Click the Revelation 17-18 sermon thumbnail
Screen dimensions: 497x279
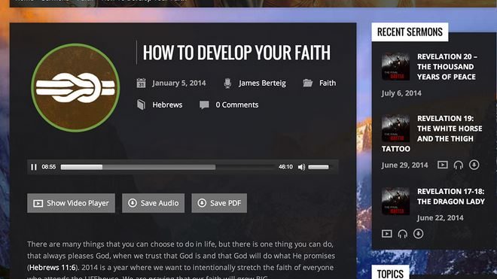coord(395,201)
